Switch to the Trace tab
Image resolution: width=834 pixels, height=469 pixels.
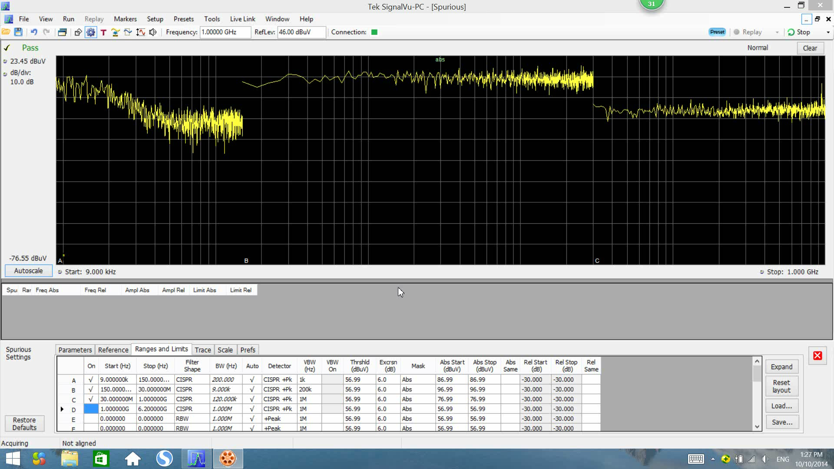coord(202,350)
